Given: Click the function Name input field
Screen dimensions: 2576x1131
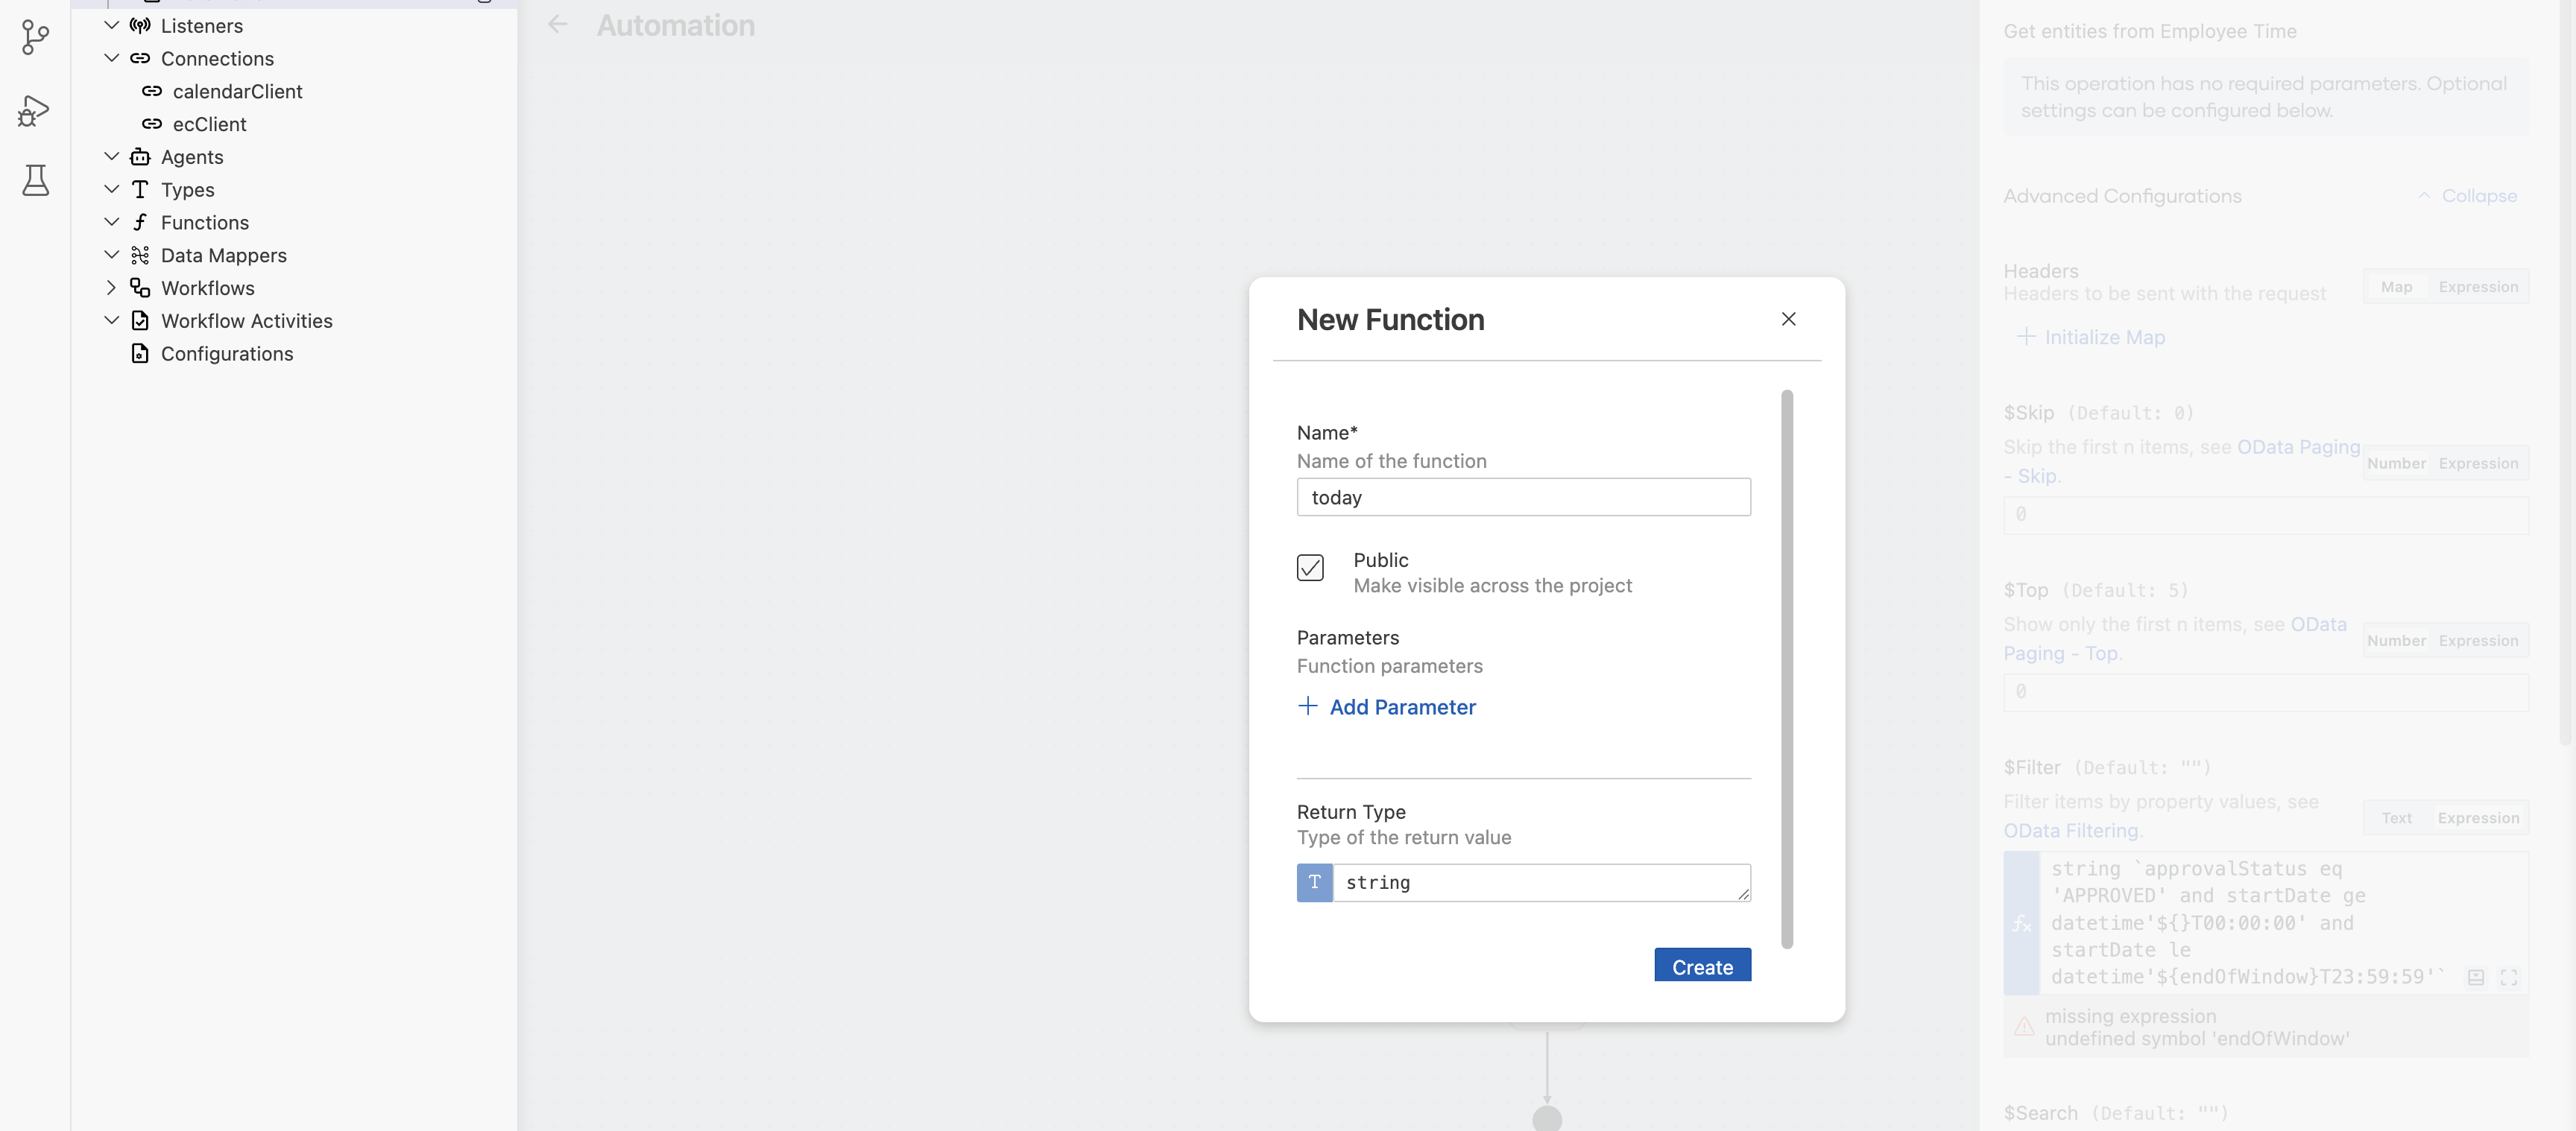Looking at the screenshot, I should coord(1523,497).
